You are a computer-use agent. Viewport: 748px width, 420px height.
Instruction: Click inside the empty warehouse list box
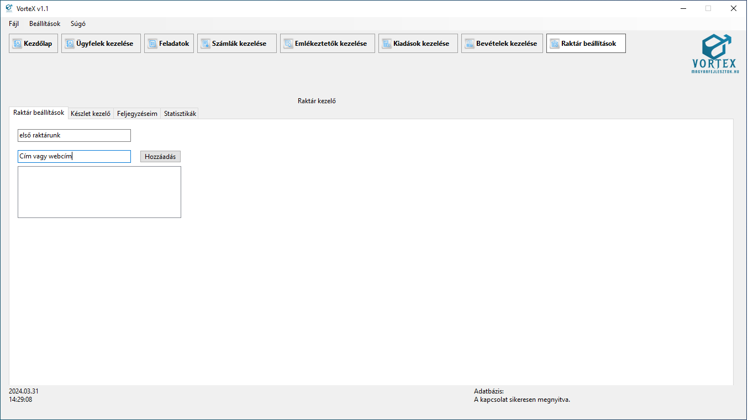pos(99,192)
